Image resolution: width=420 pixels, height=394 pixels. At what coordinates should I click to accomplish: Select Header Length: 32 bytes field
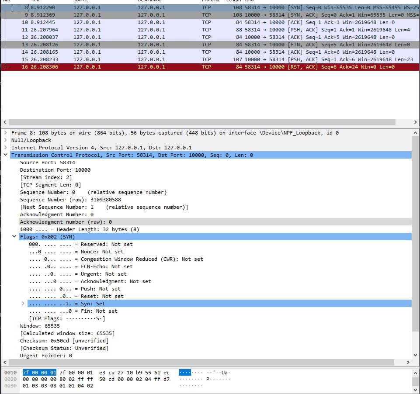point(80,229)
